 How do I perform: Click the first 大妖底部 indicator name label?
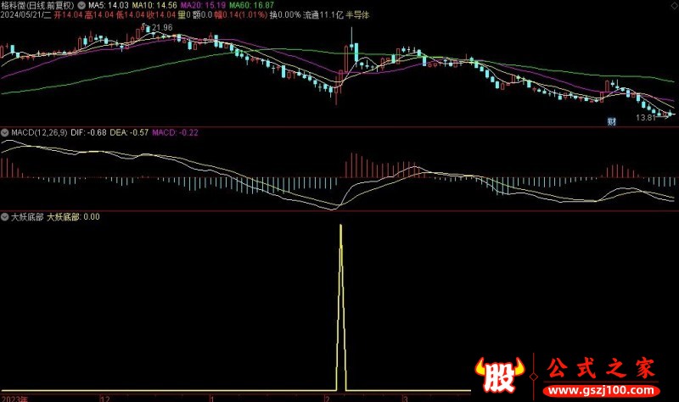click(27, 217)
